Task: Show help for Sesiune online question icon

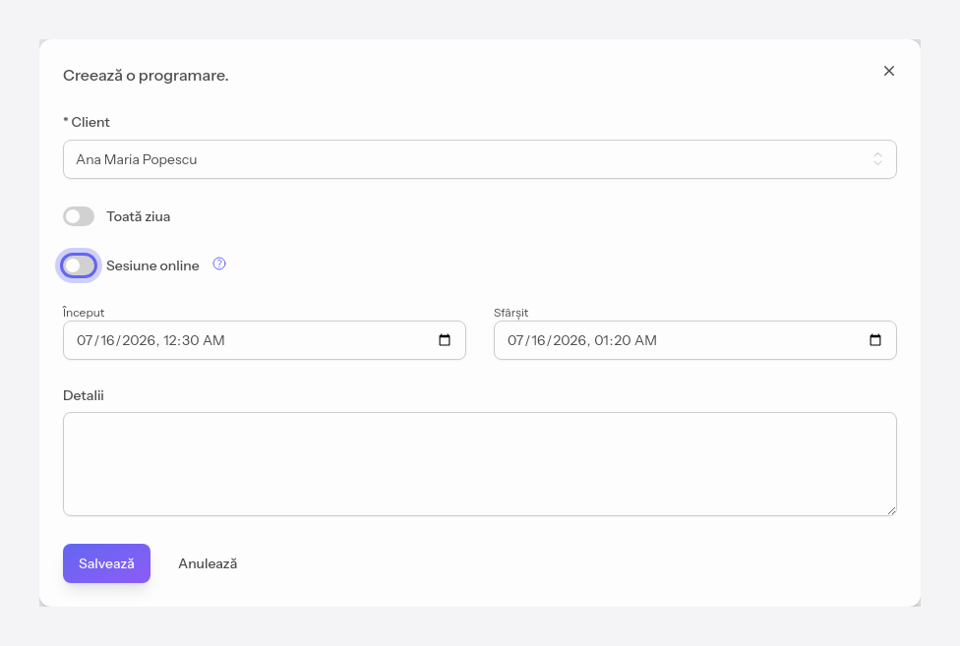Action: click(219, 264)
